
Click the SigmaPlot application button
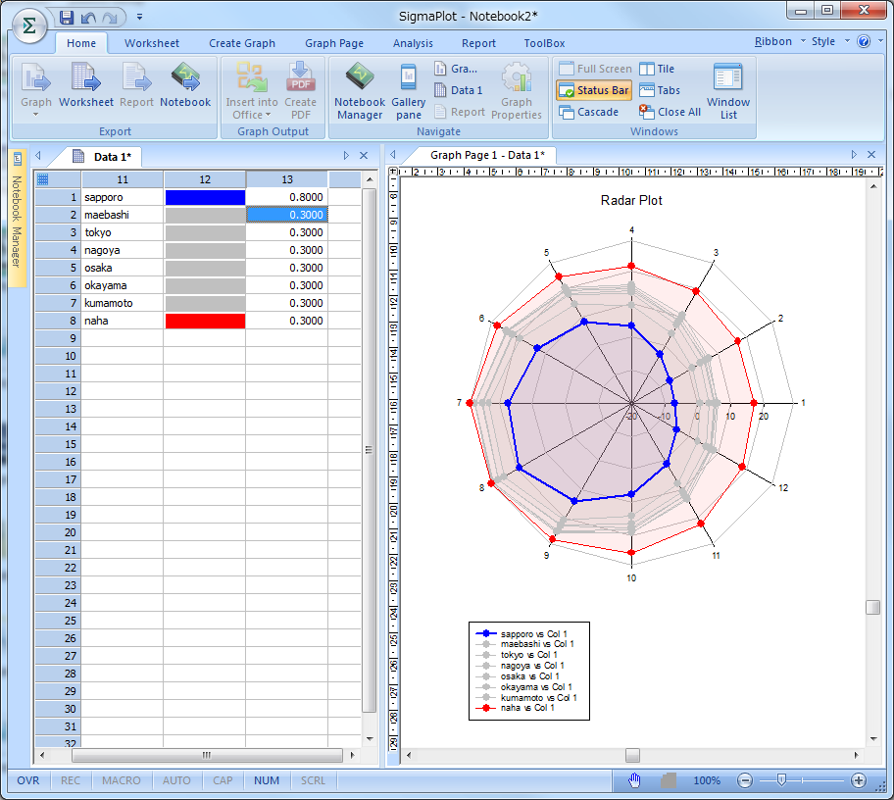point(29,26)
